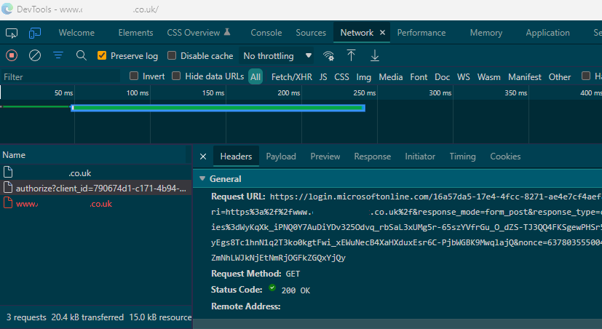602x329 pixels.
Task: Stop recording network log
Action: [12, 55]
